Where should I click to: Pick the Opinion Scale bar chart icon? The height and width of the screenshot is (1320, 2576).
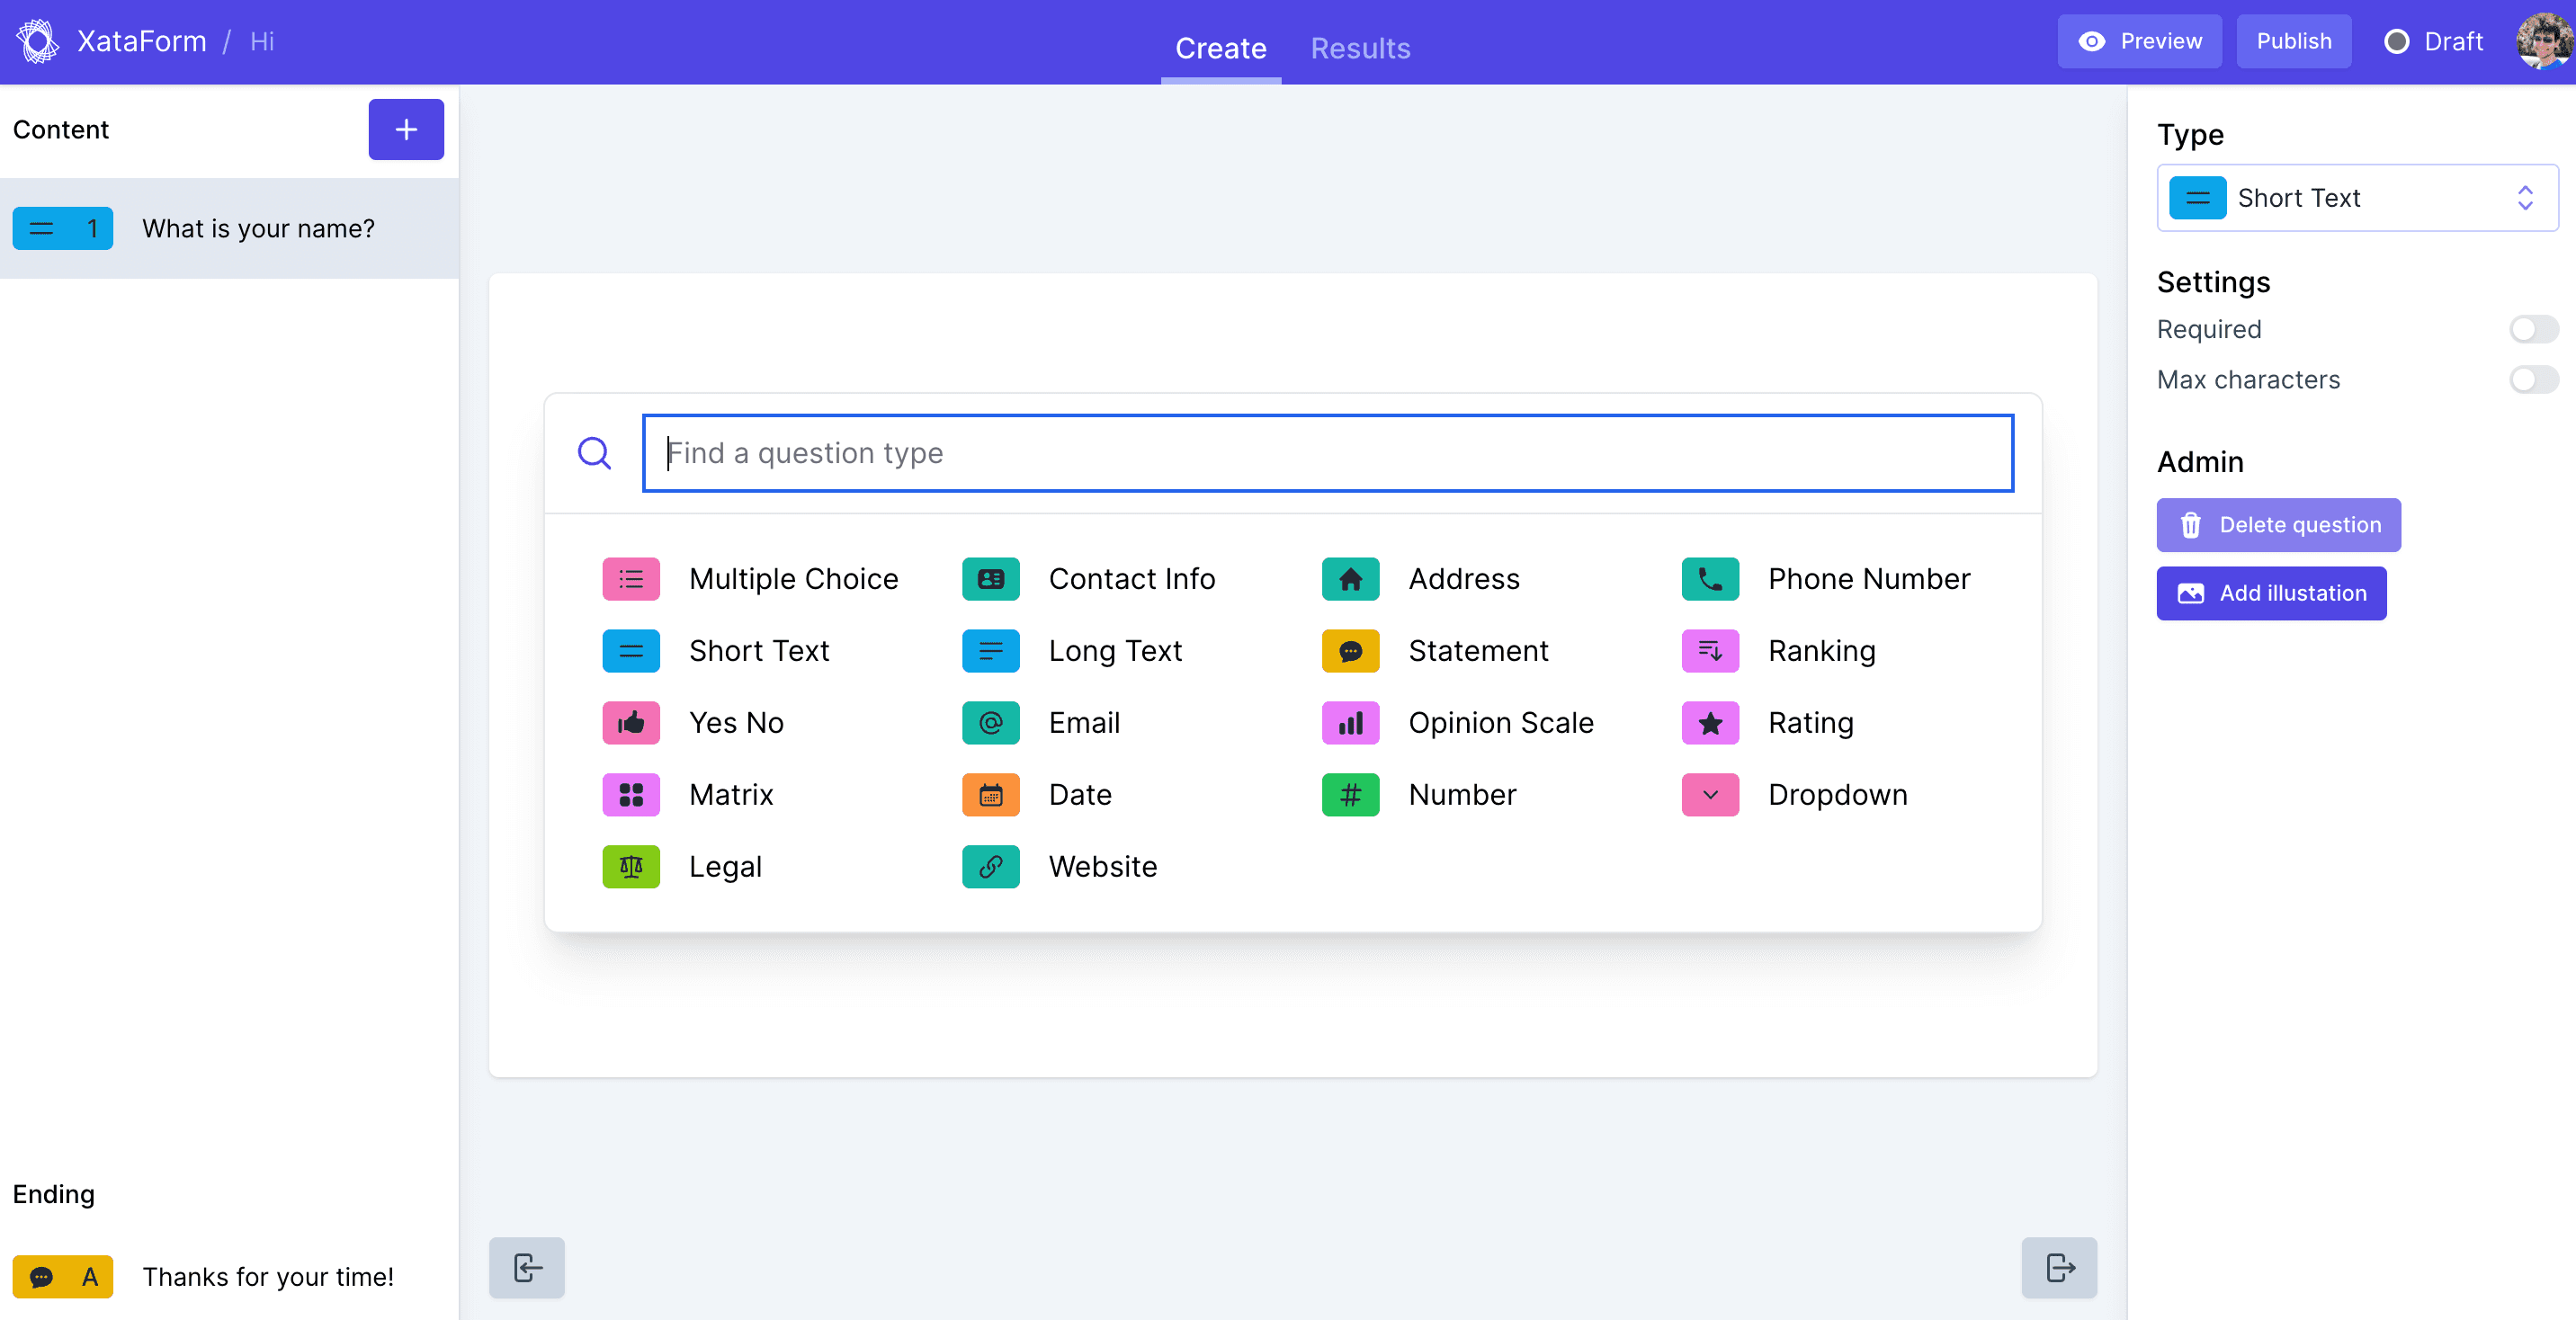click(1350, 723)
